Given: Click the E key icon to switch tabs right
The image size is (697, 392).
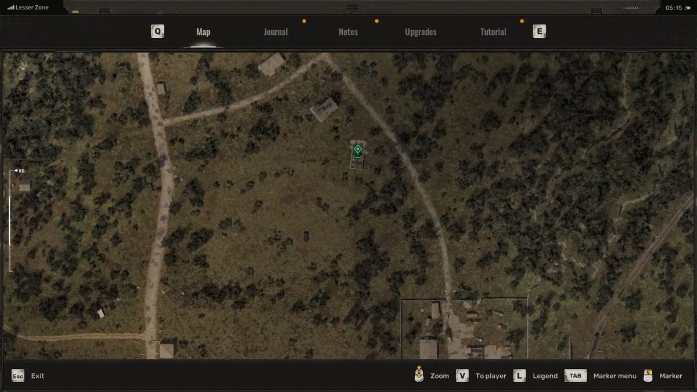Looking at the screenshot, I should click(x=539, y=31).
